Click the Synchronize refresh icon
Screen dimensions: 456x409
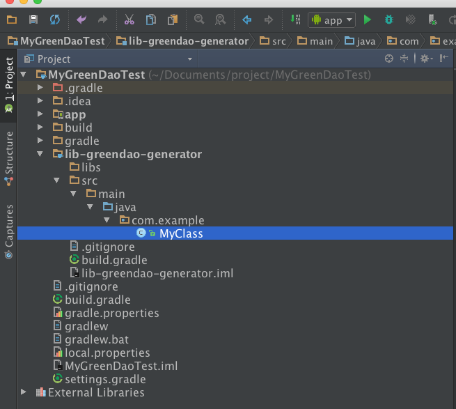click(x=55, y=20)
